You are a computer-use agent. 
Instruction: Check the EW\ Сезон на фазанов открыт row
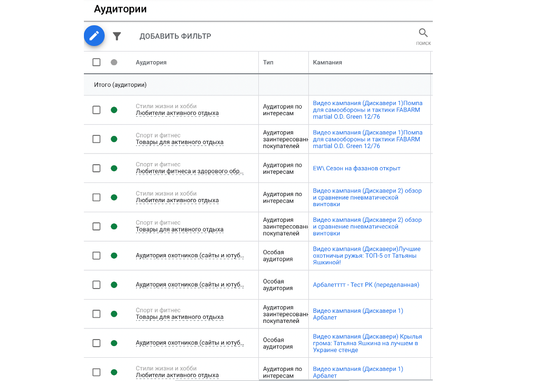[x=97, y=168]
